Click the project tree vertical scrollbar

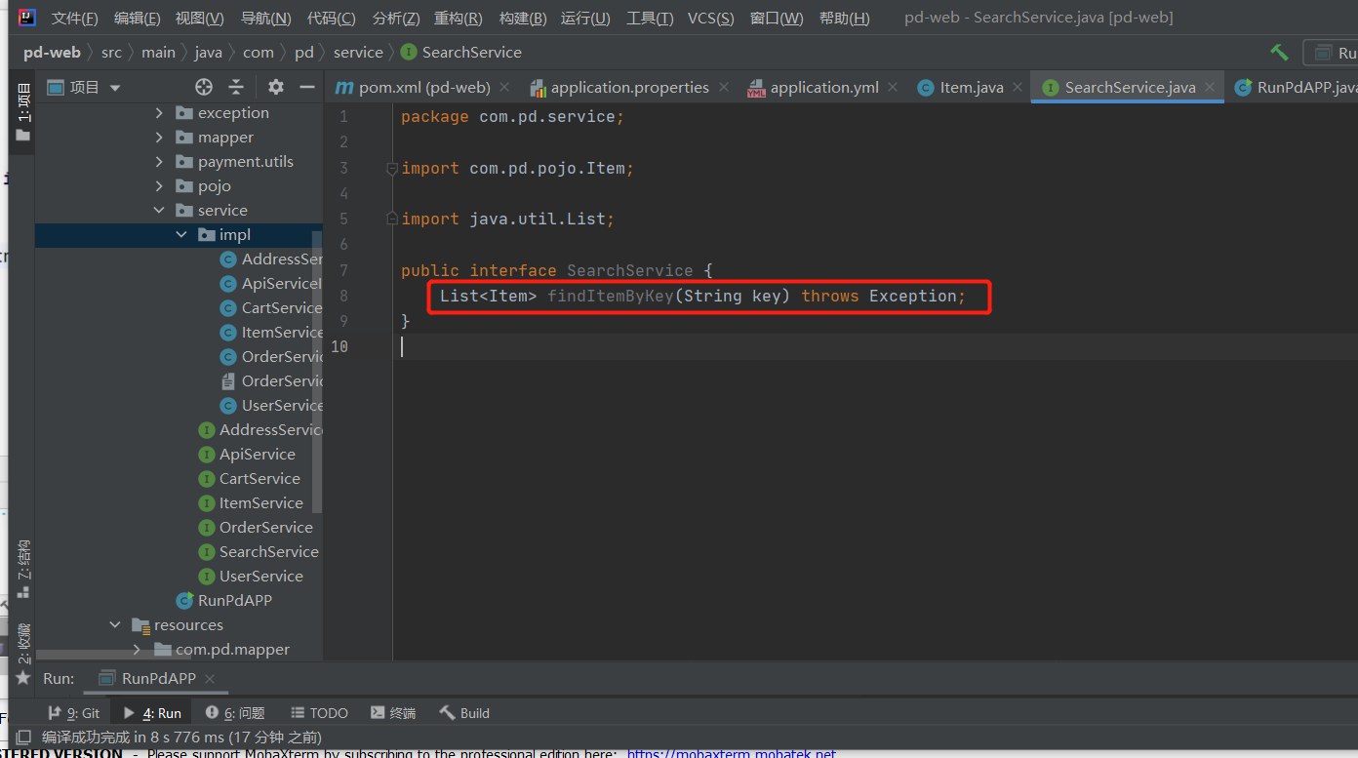pos(317,371)
